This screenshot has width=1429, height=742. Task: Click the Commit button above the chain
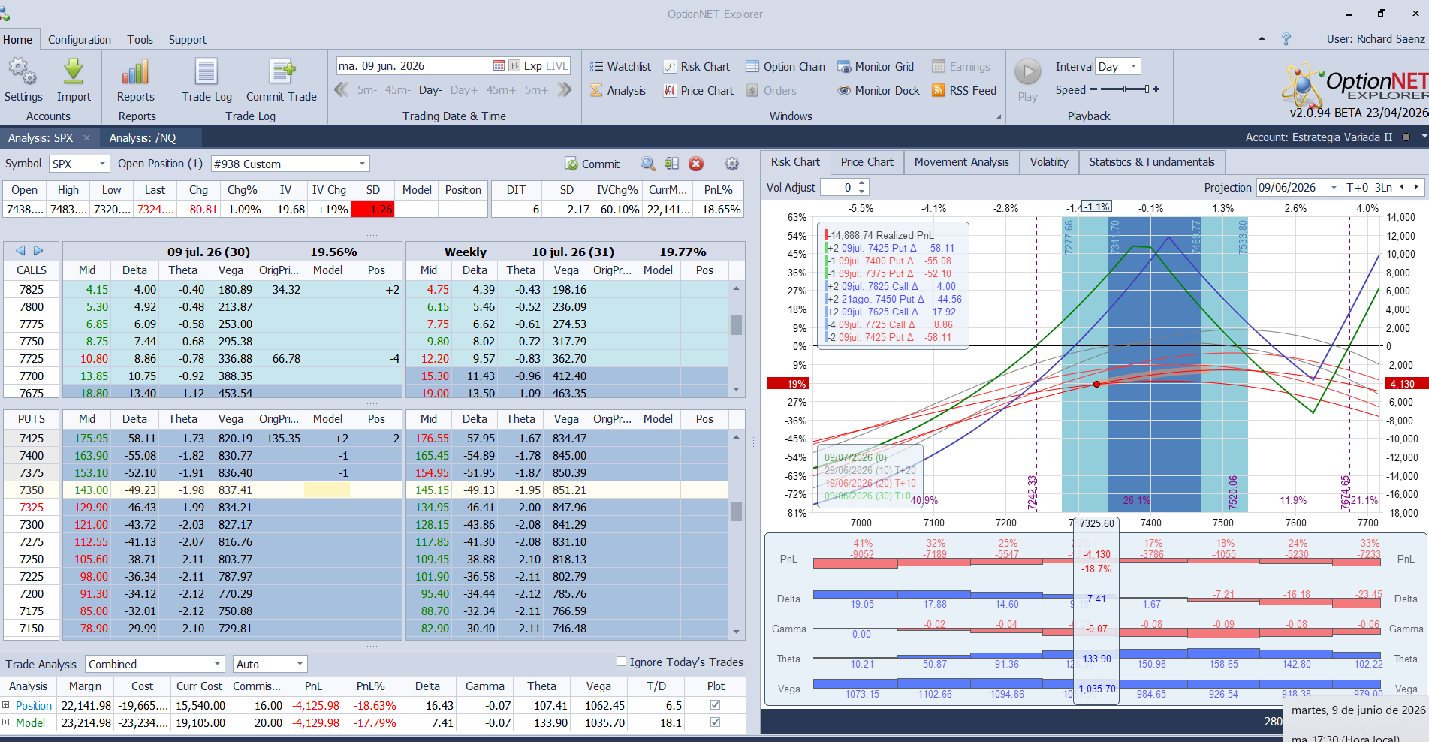tap(592, 164)
